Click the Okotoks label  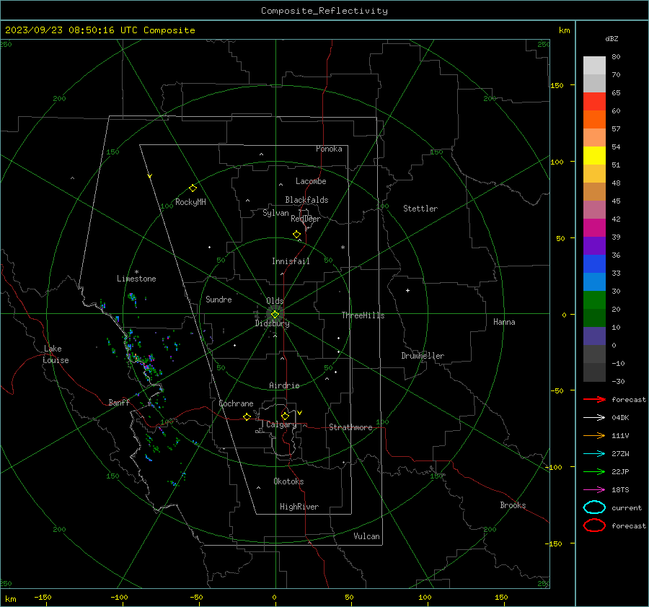[288, 481]
